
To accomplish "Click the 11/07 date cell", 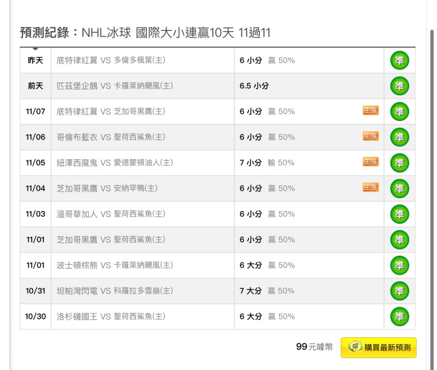I will 35,111.
